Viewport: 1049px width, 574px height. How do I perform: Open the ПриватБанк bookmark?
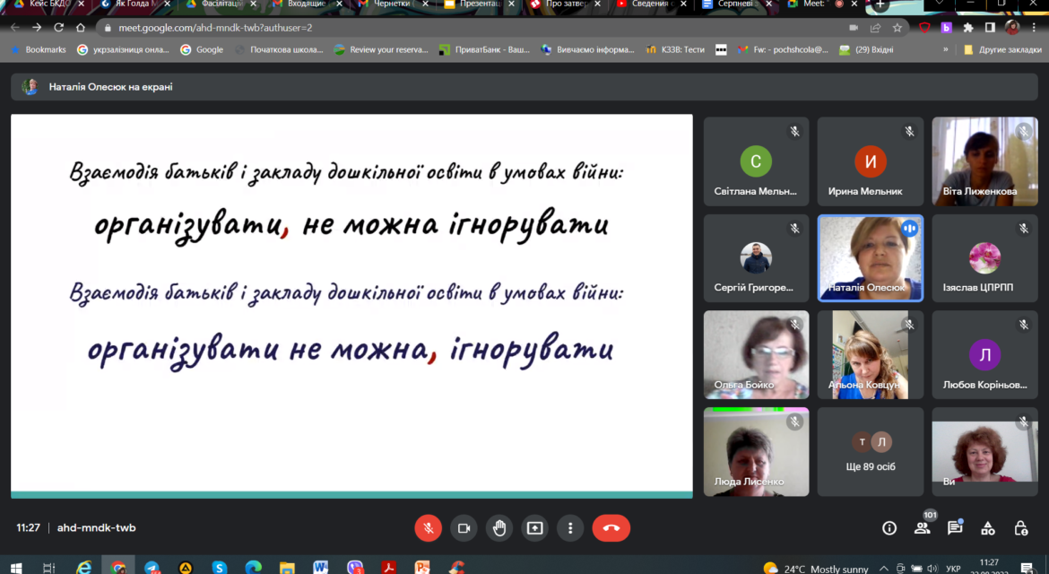[x=484, y=49]
